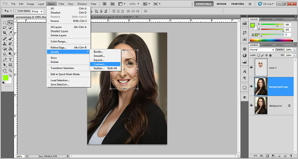Choose Contract from the Modify submenu

105,64
